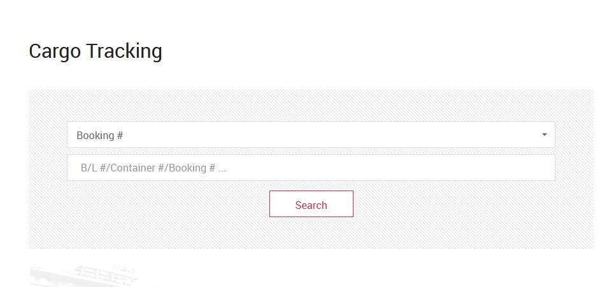Image resolution: width=614 pixels, height=287 pixels.
Task: Click the Search button
Action: (x=311, y=204)
